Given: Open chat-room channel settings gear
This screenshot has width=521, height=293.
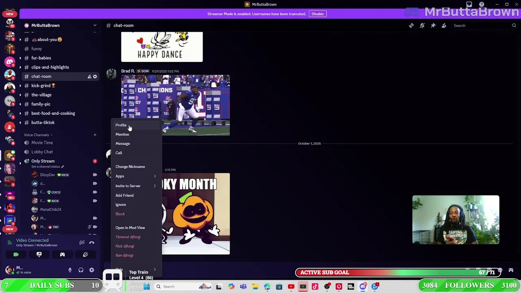Looking at the screenshot, I should click(95, 77).
